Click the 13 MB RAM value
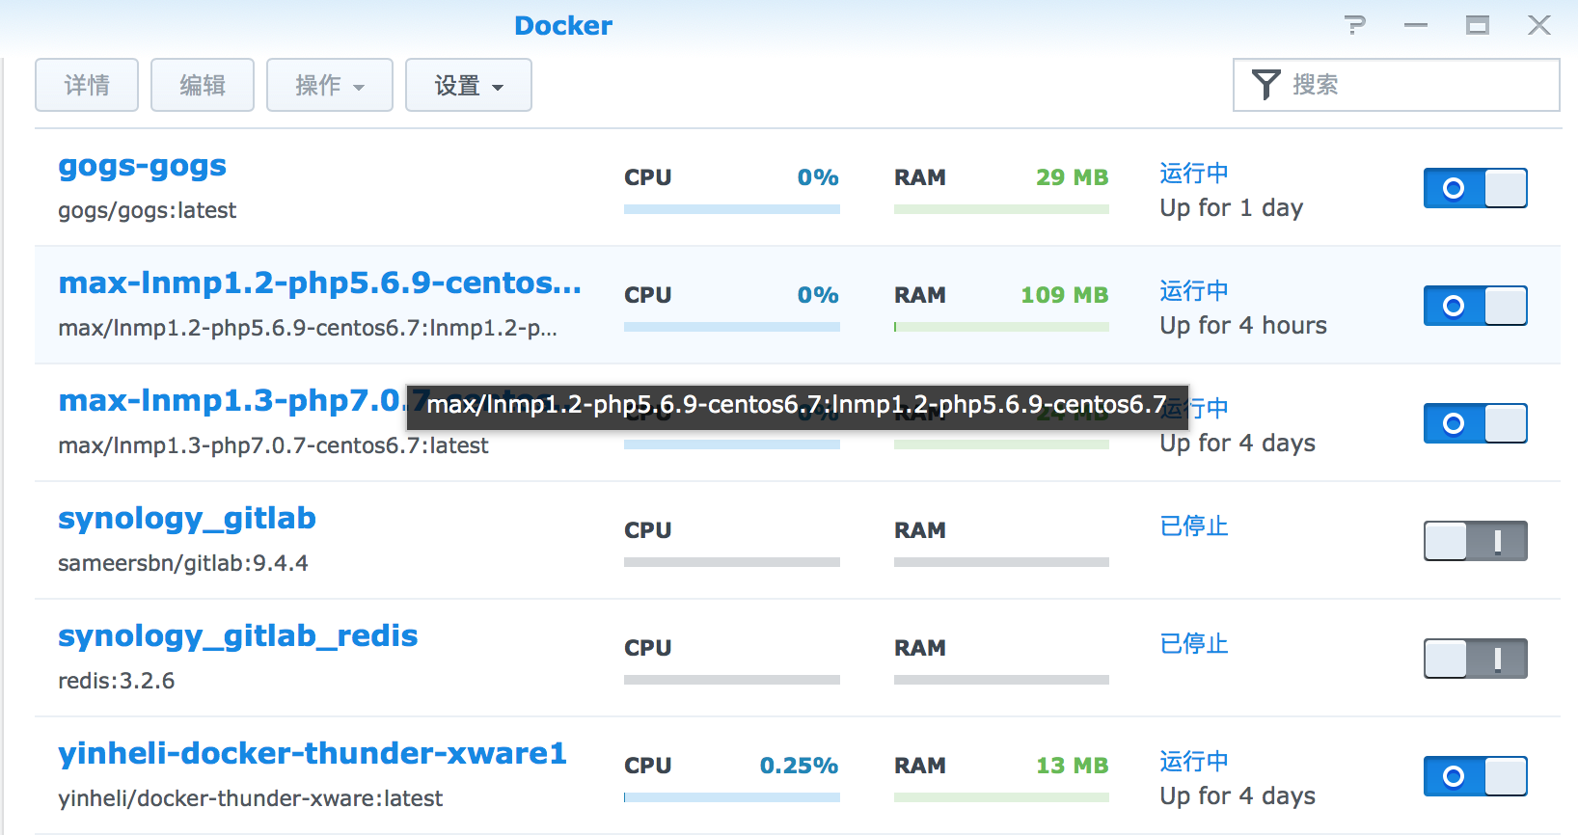 [x=1073, y=766]
